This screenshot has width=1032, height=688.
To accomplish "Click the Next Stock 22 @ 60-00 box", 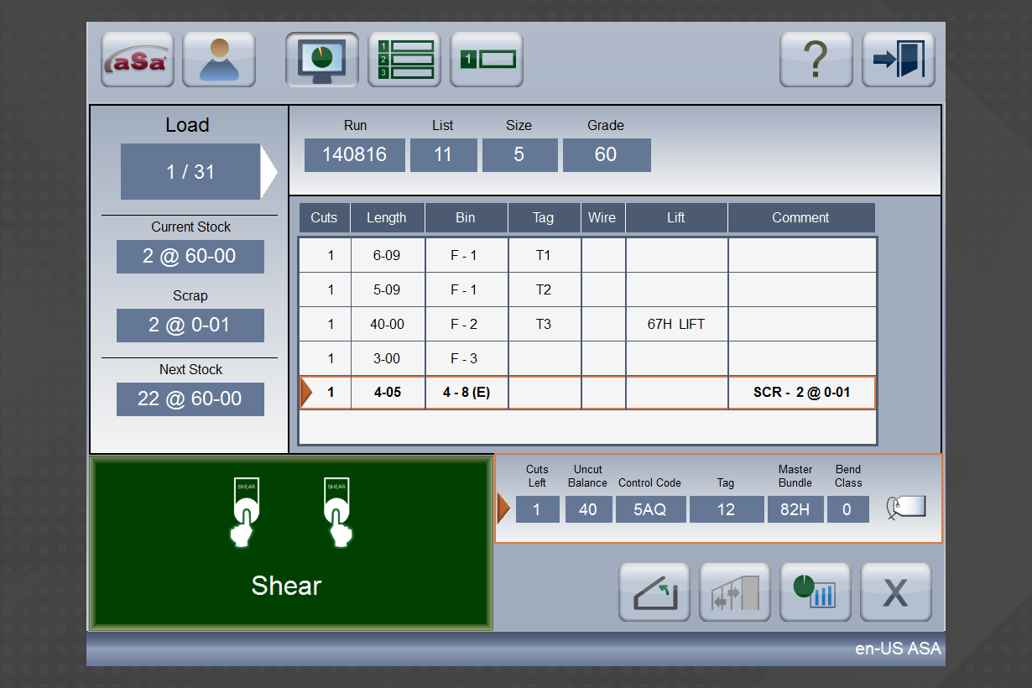I will (x=190, y=399).
